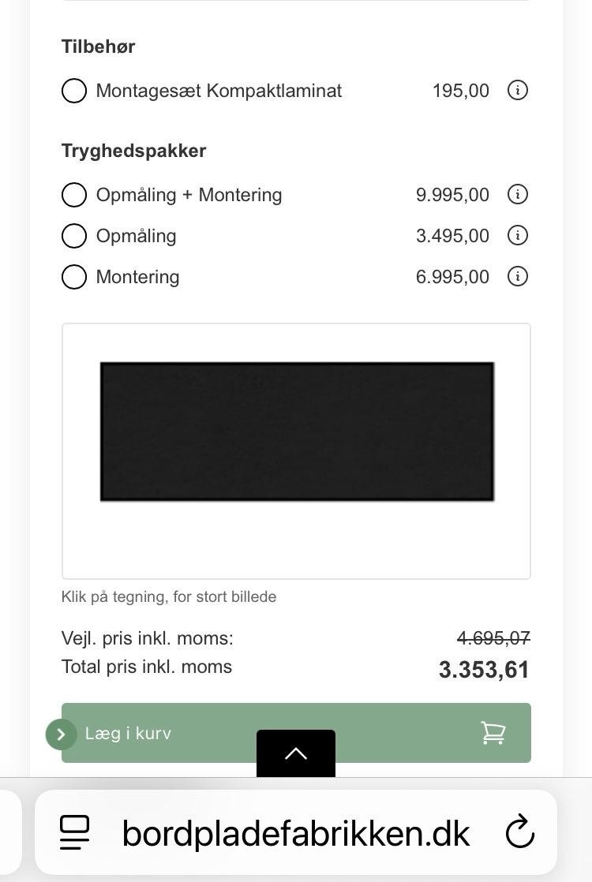The height and width of the screenshot is (882, 592).
Task: Open the browser page options icon
Action: pyautogui.click(x=75, y=833)
